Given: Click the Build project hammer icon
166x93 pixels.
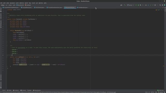Looking at the screenshot, I should 125,5.
